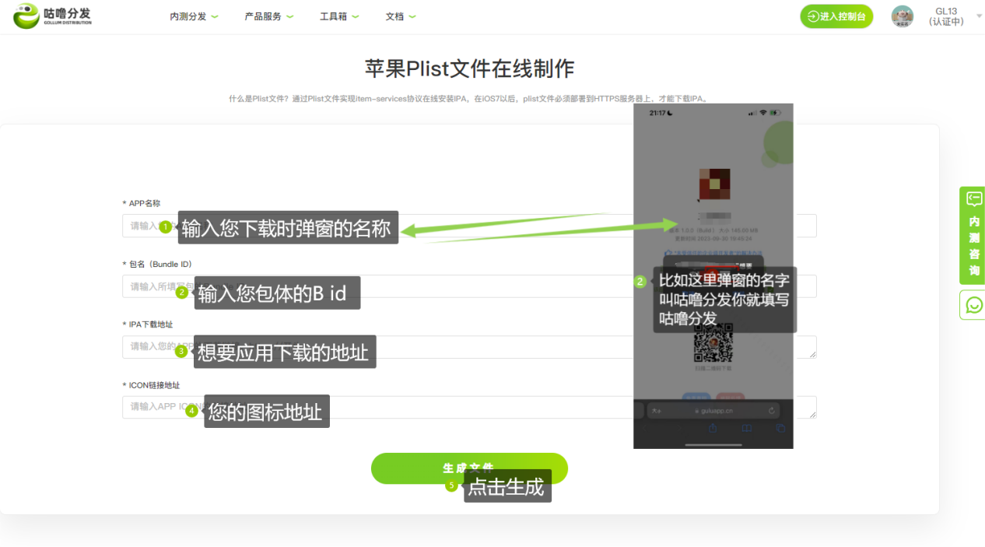The image size is (985, 547).
Task: Expand the 产品服务 menu
Action: pos(268,16)
